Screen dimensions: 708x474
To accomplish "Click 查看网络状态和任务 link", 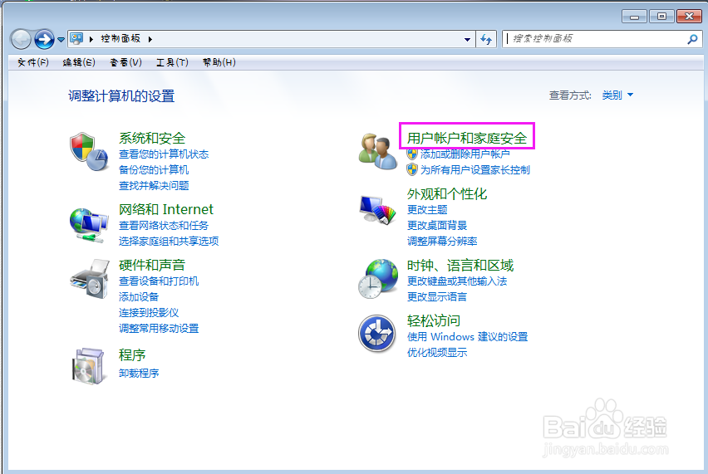I will tap(164, 226).
